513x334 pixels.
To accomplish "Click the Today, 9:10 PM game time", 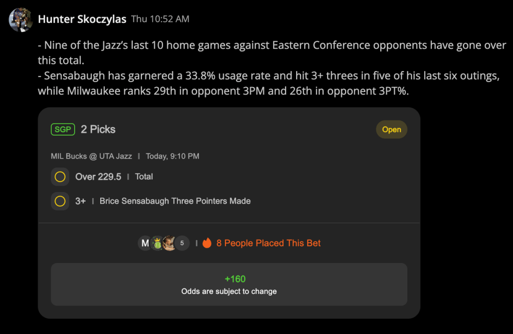I will tap(172, 156).
